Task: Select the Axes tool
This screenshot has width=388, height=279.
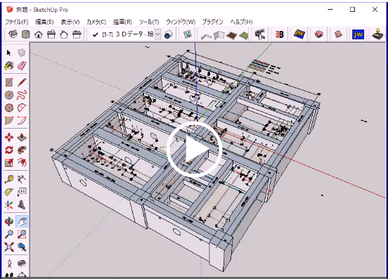Action: pos(9,205)
